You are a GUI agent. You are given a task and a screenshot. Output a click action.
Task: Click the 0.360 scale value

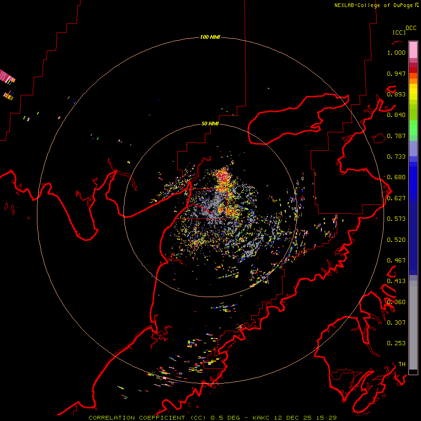(x=396, y=302)
